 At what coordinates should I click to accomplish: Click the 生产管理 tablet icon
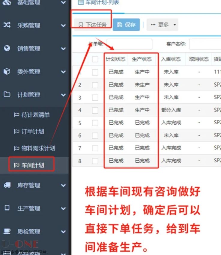pyautogui.click(x=7, y=208)
